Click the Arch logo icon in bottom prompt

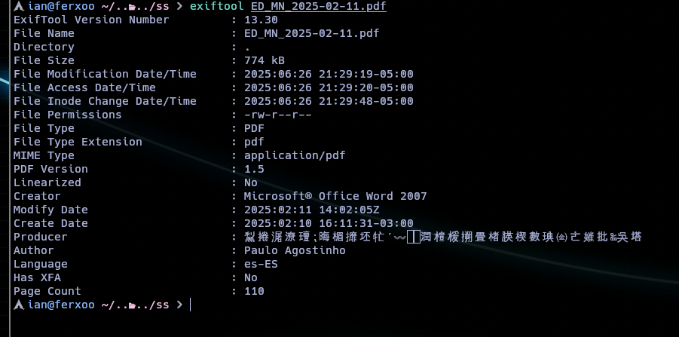point(19,305)
